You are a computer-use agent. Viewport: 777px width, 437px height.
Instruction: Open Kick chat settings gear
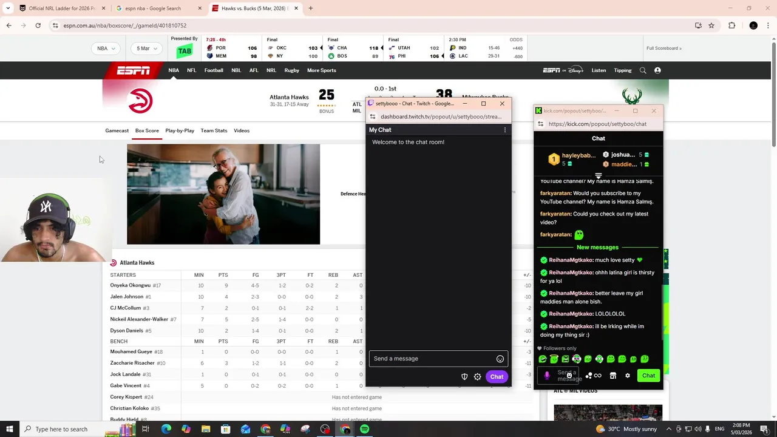(x=628, y=376)
